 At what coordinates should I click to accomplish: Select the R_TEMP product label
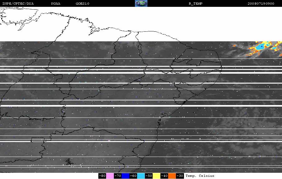[x=195, y=4]
